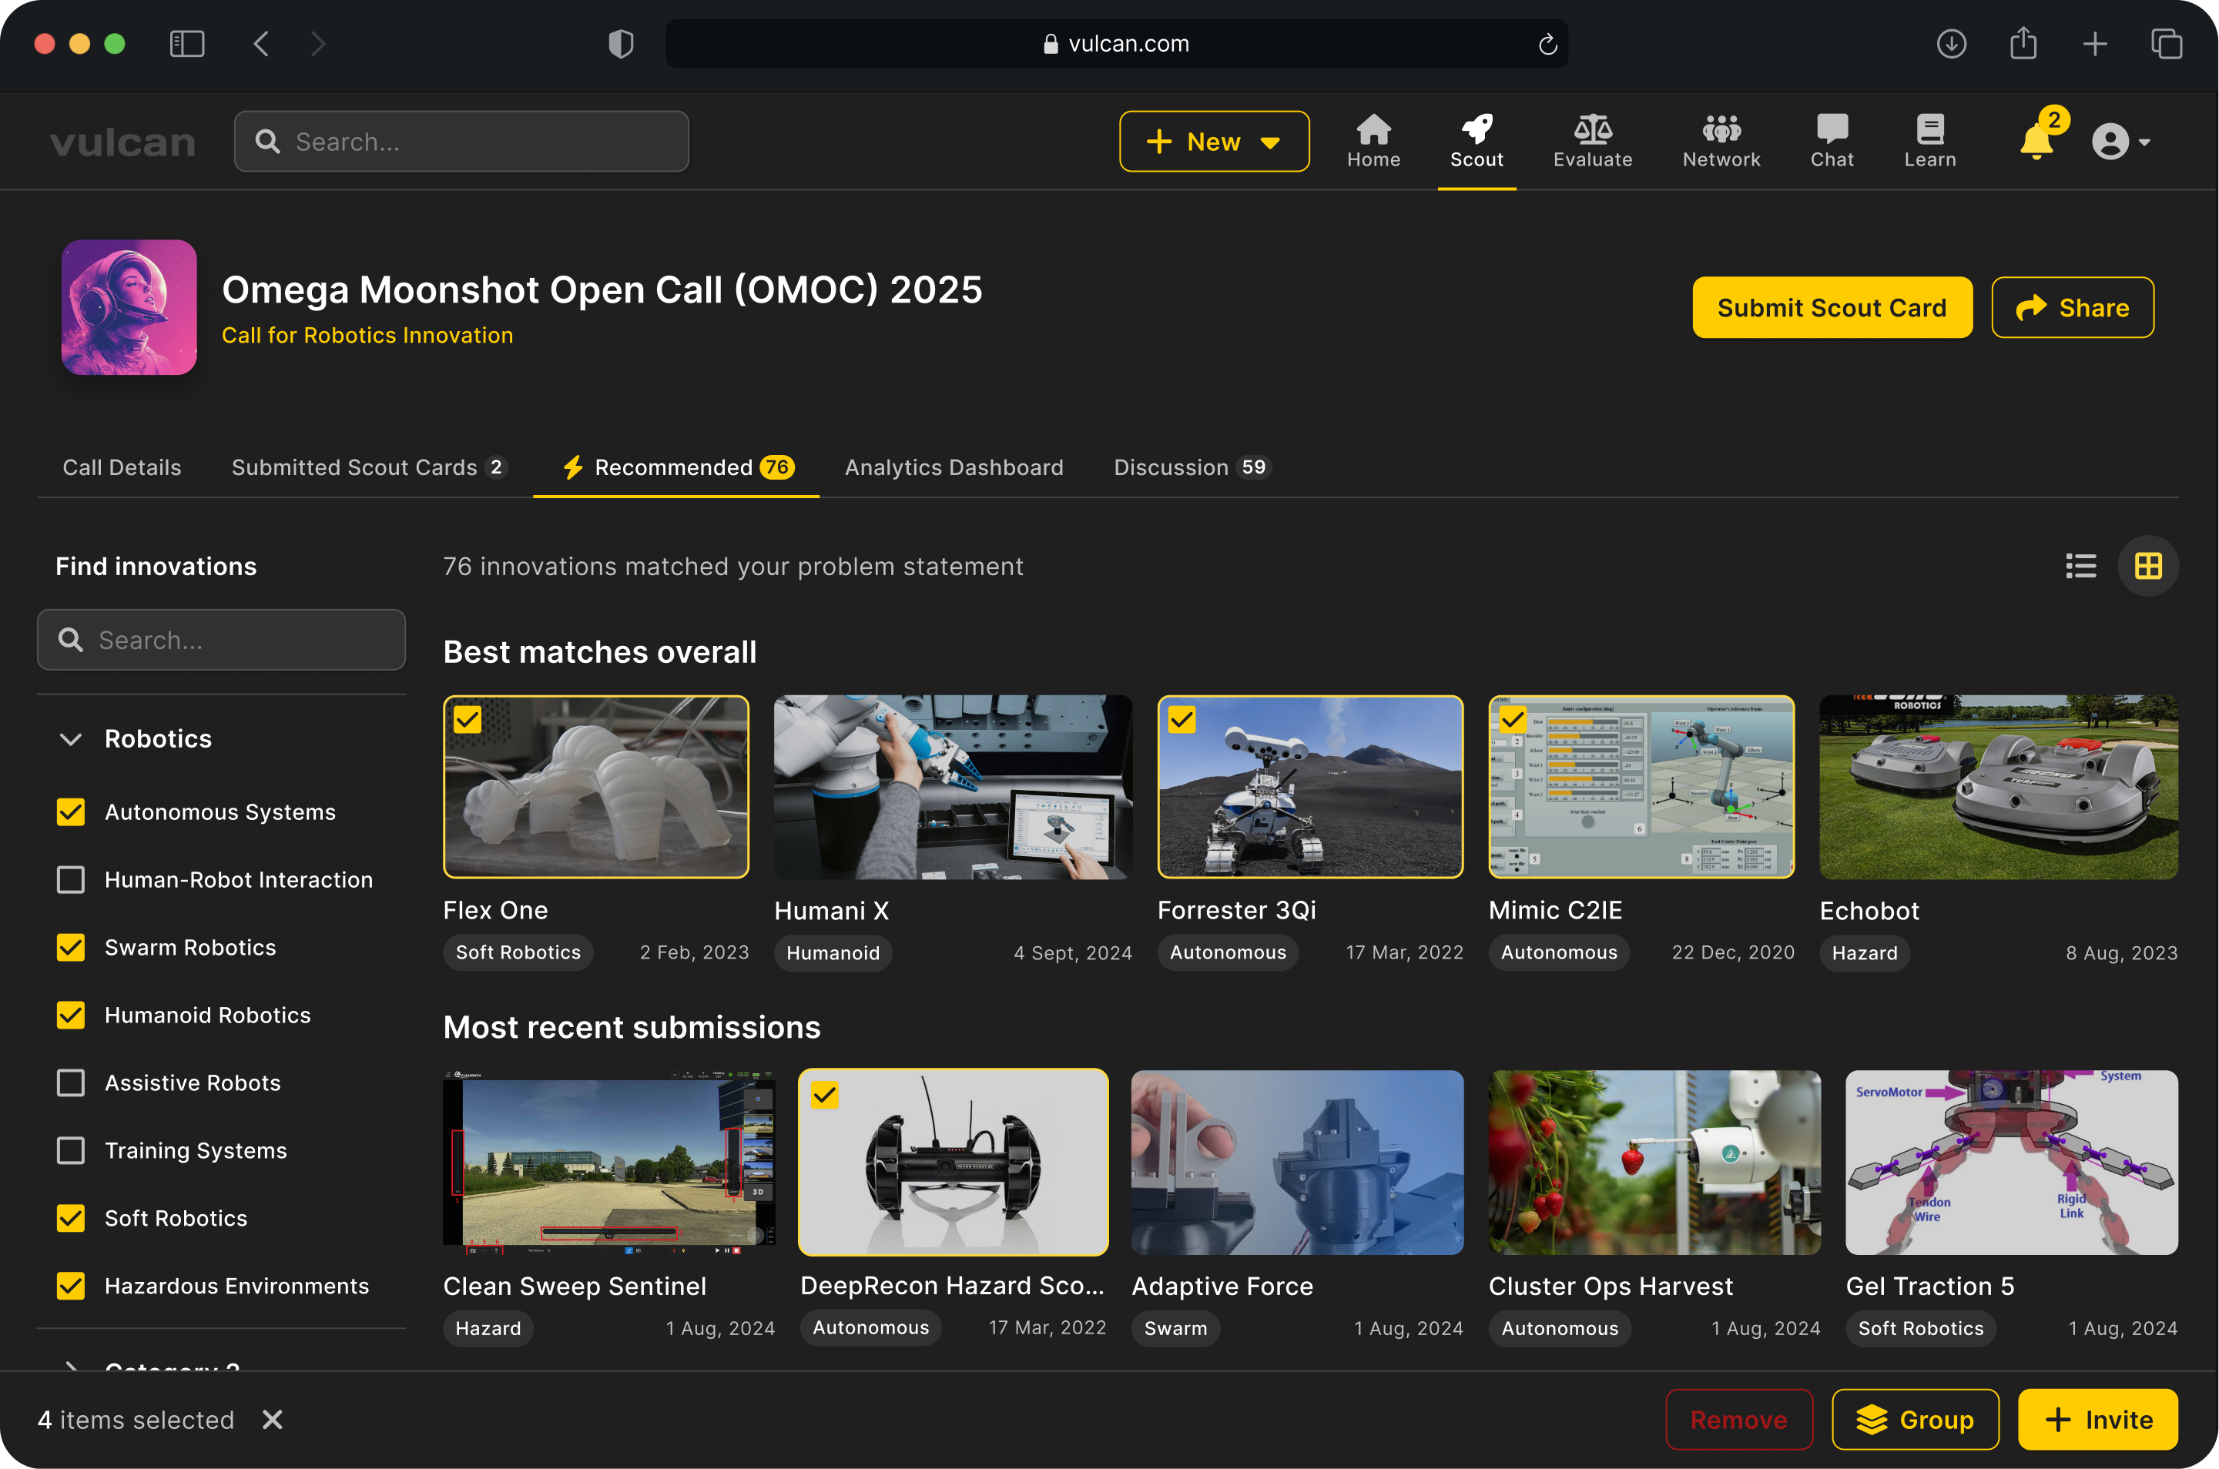2219x1469 pixels.
Task: Click the Submit Scout Card button
Action: coord(1831,307)
